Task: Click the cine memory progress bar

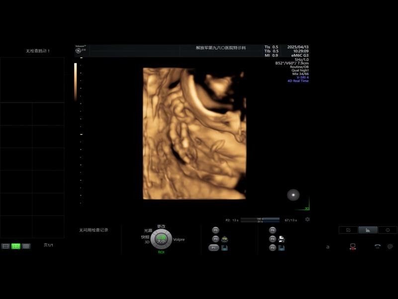Action: pos(260,220)
